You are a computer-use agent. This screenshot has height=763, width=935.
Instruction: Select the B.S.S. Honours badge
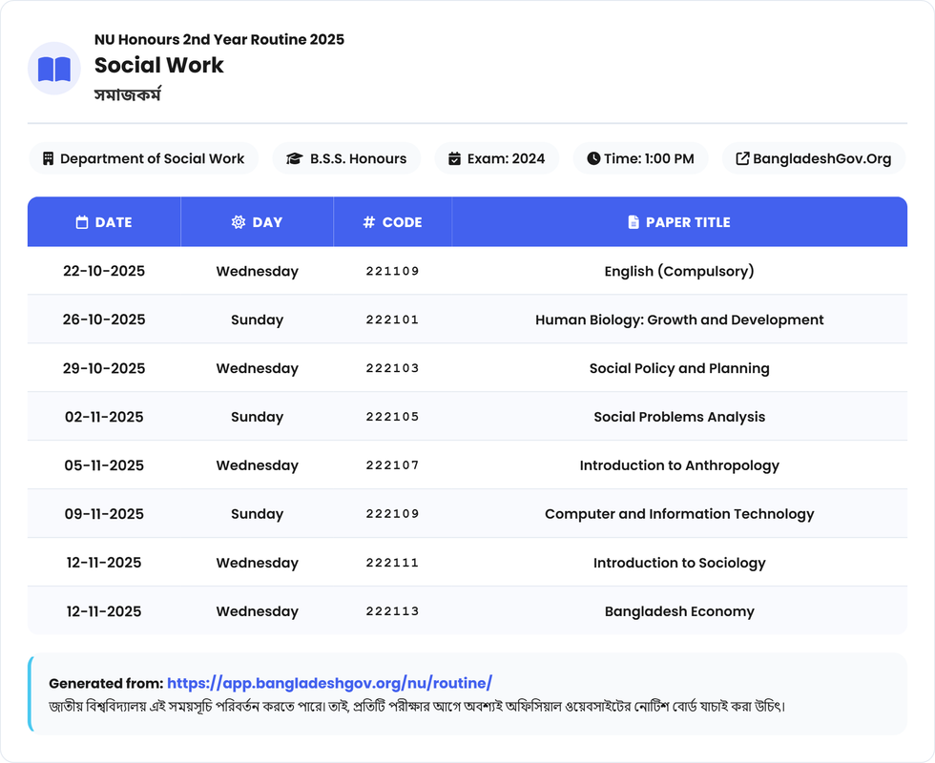tap(346, 158)
